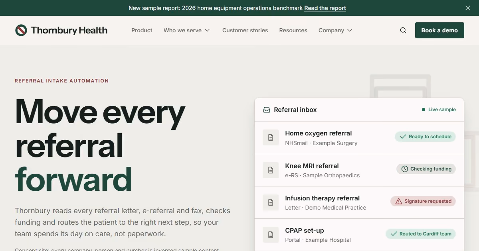This screenshot has width=479, height=251.
Task: Click the Book a demo button
Action: [x=439, y=30]
